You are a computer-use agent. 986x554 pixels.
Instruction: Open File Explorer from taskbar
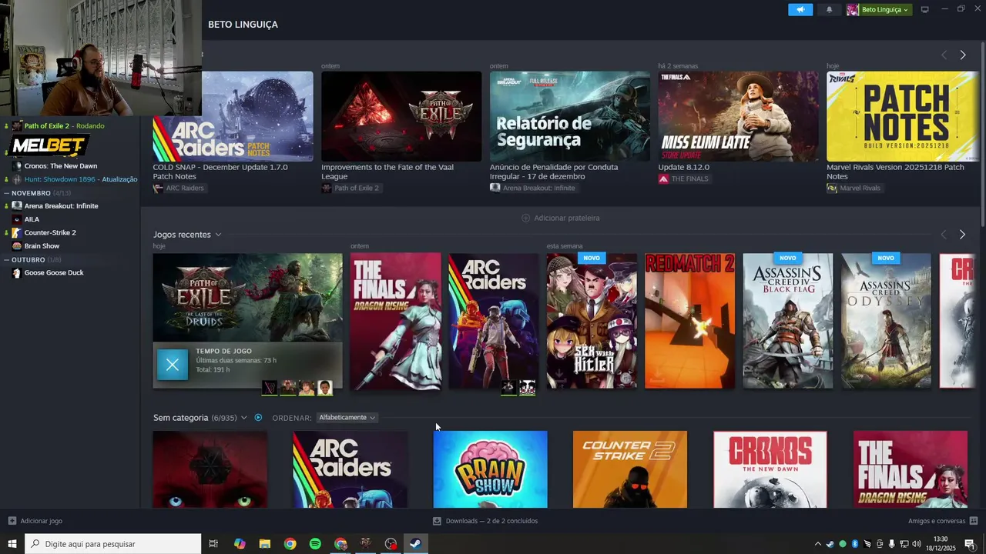(264, 544)
